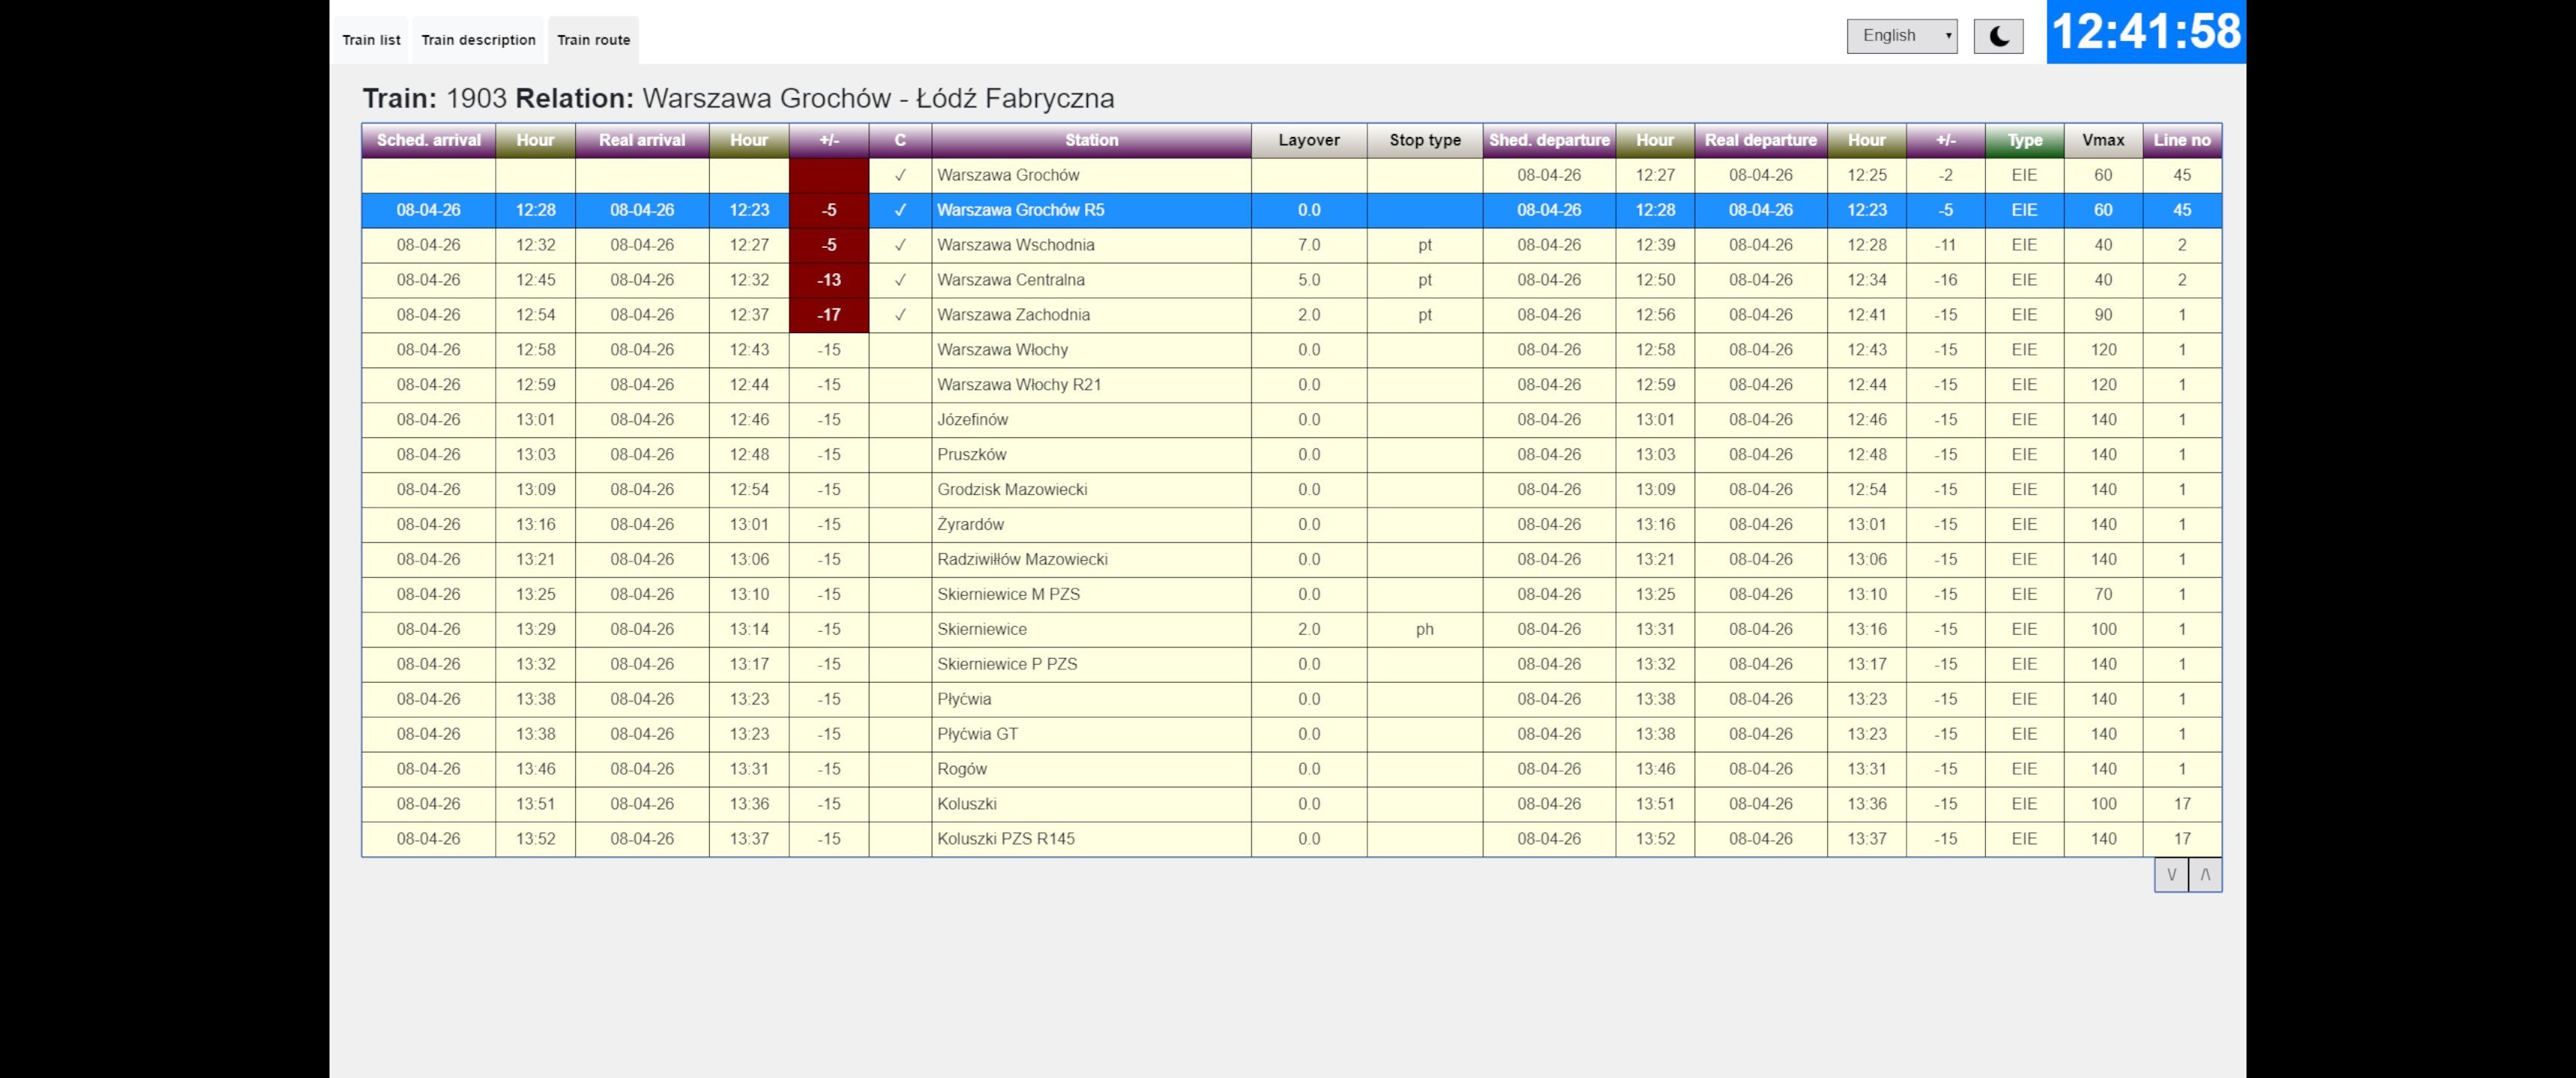This screenshot has height=1078, width=2576.
Task: Click the scroll up arrow below table
Action: pyautogui.click(x=2205, y=875)
